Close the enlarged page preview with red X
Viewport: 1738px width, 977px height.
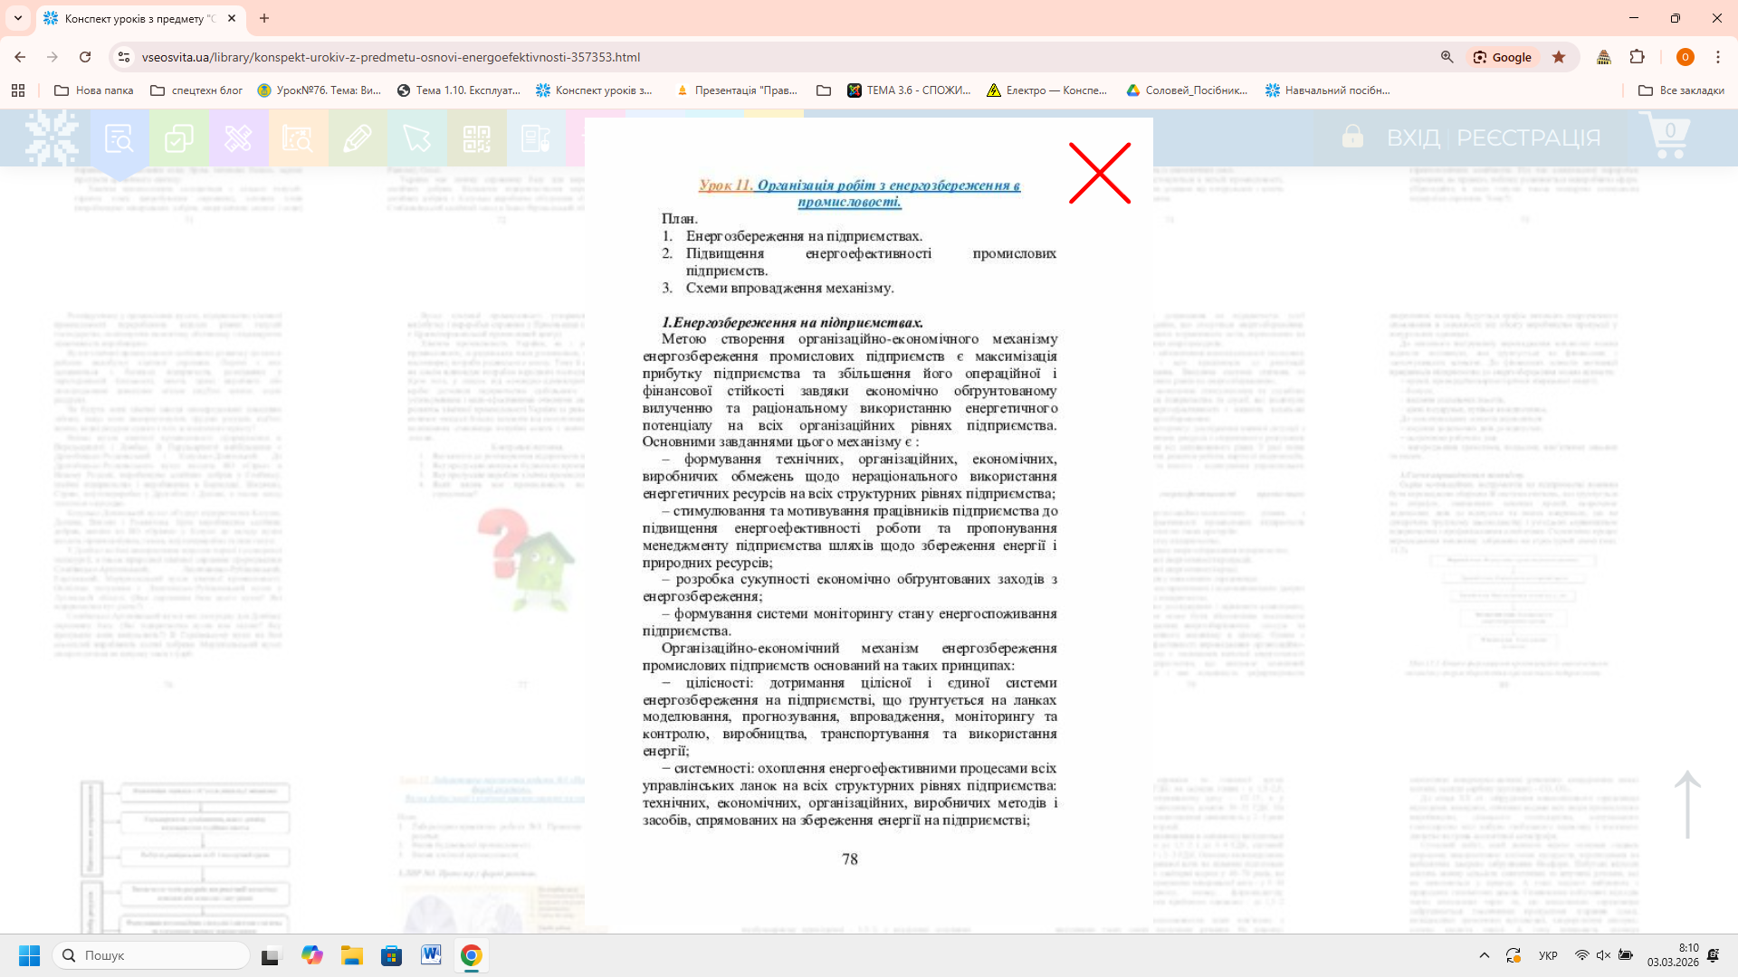[1100, 173]
